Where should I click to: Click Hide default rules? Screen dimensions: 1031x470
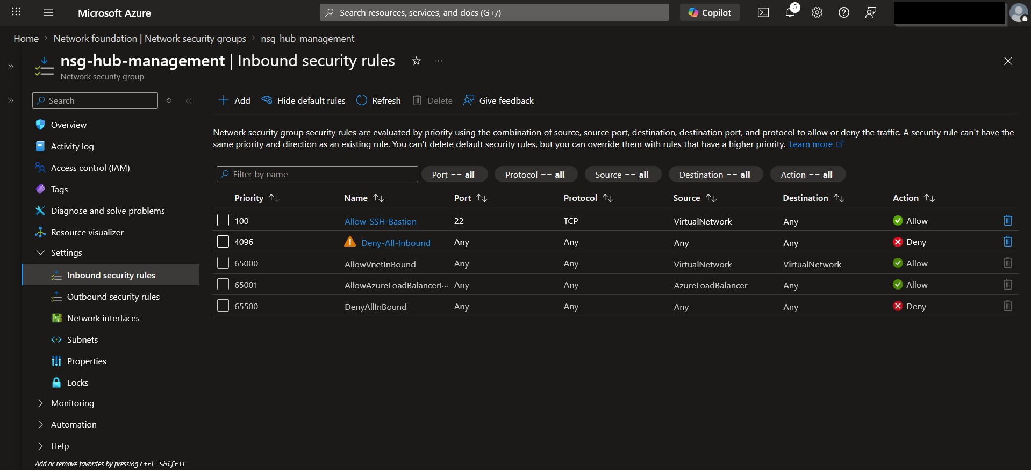[303, 100]
